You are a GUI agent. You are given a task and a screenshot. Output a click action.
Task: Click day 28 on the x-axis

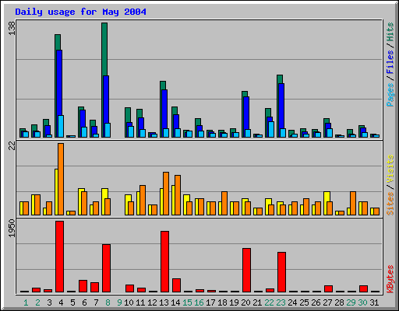(x=339, y=302)
